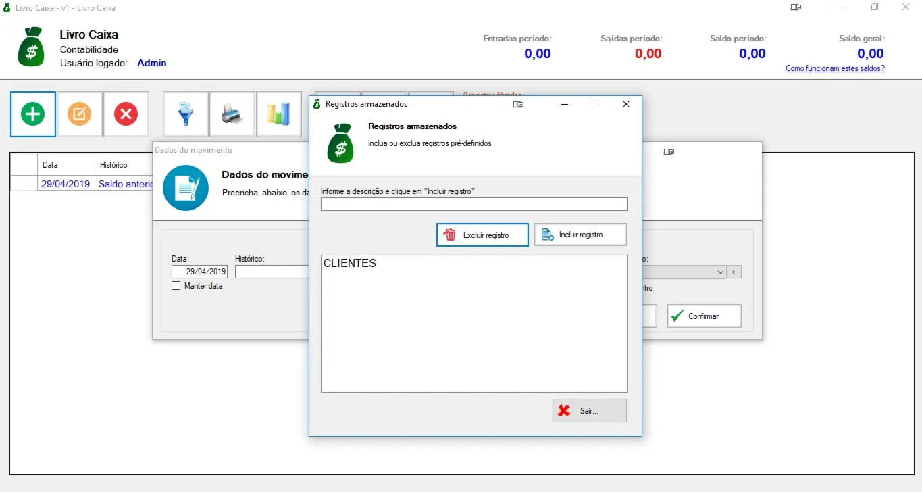Click the money bag icon in Registros armazenados

pyautogui.click(x=340, y=143)
